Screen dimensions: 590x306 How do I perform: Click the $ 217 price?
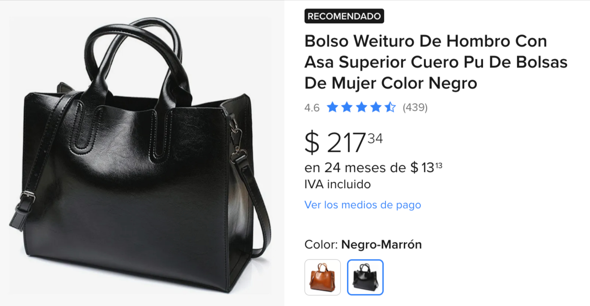point(335,143)
